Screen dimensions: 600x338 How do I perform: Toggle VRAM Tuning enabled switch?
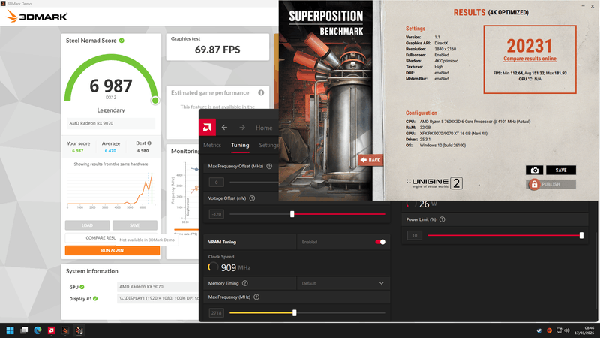pyautogui.click(x=380, y=242)
